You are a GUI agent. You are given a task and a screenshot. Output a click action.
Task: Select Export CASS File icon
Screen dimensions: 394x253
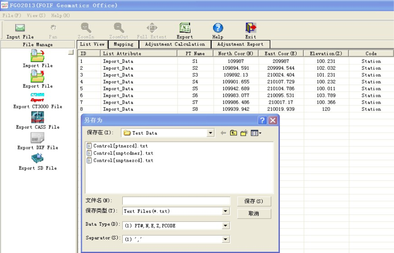(x=38, y=117)
